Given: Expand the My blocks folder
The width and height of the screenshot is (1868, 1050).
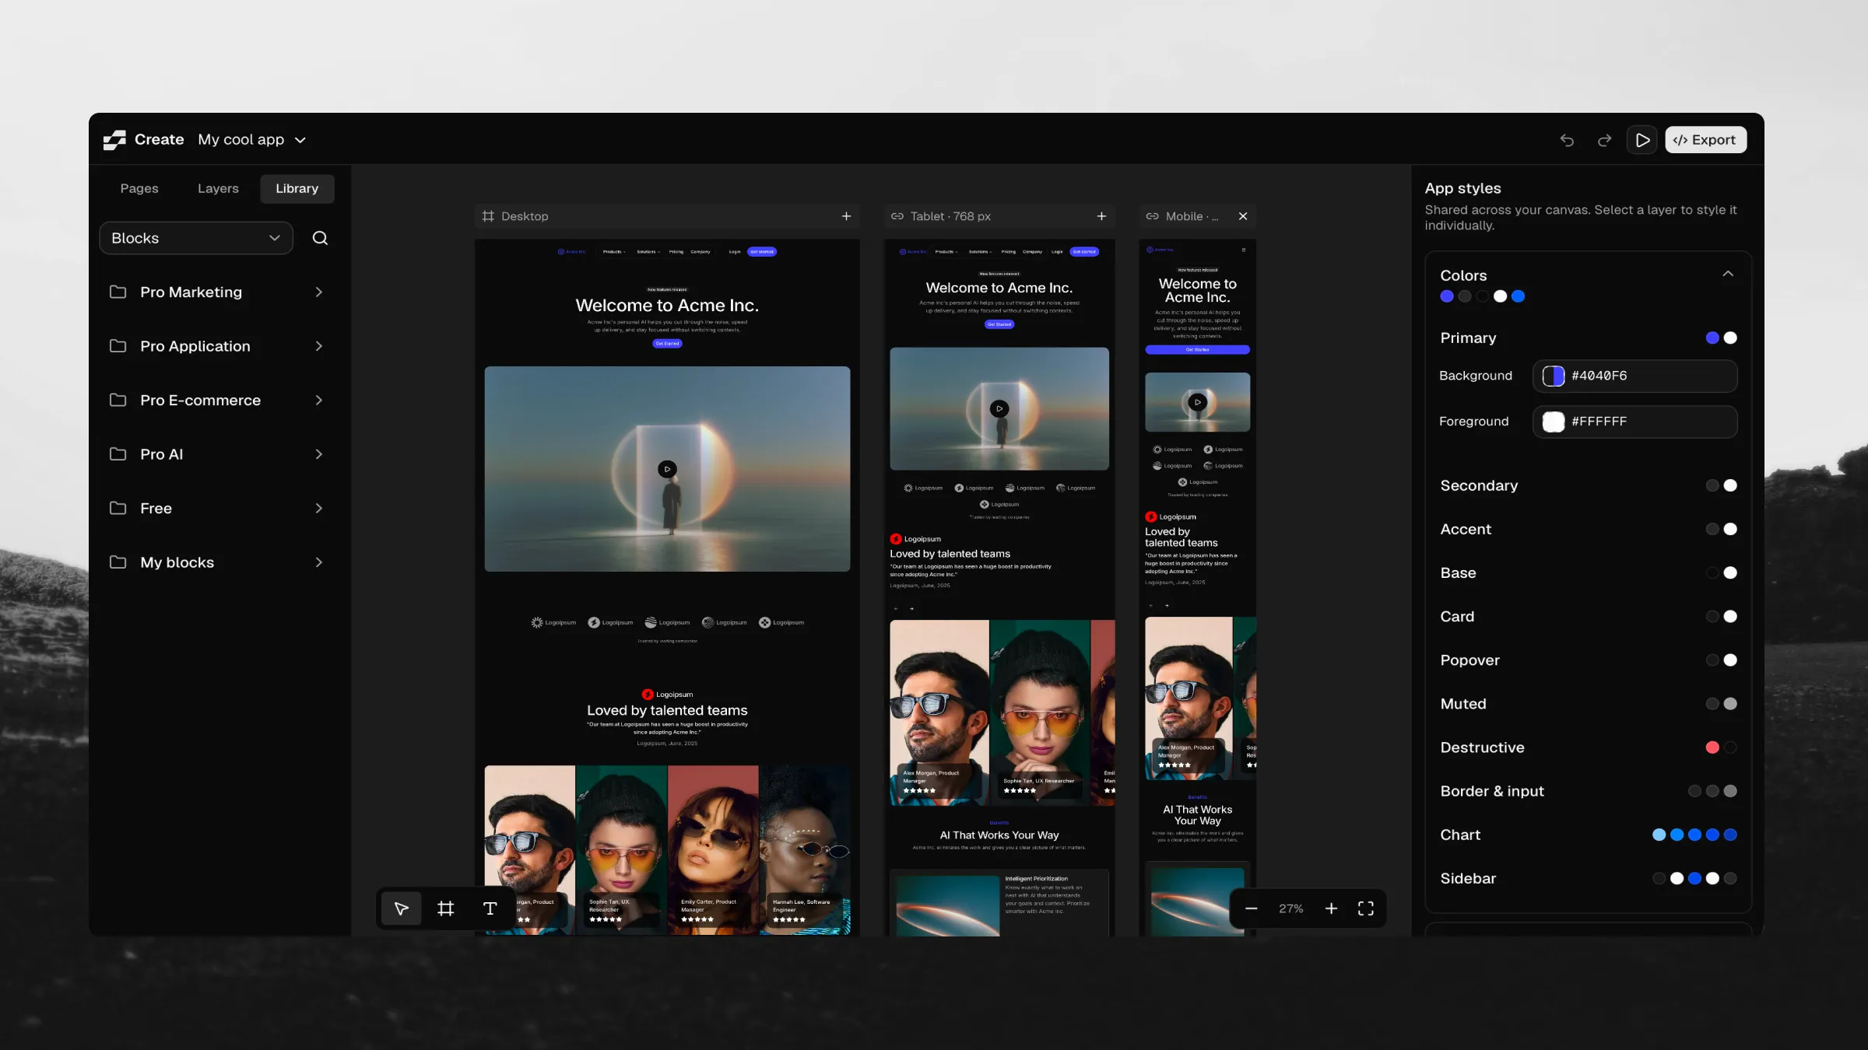Looking at the screenshot, I should [216, 562].
